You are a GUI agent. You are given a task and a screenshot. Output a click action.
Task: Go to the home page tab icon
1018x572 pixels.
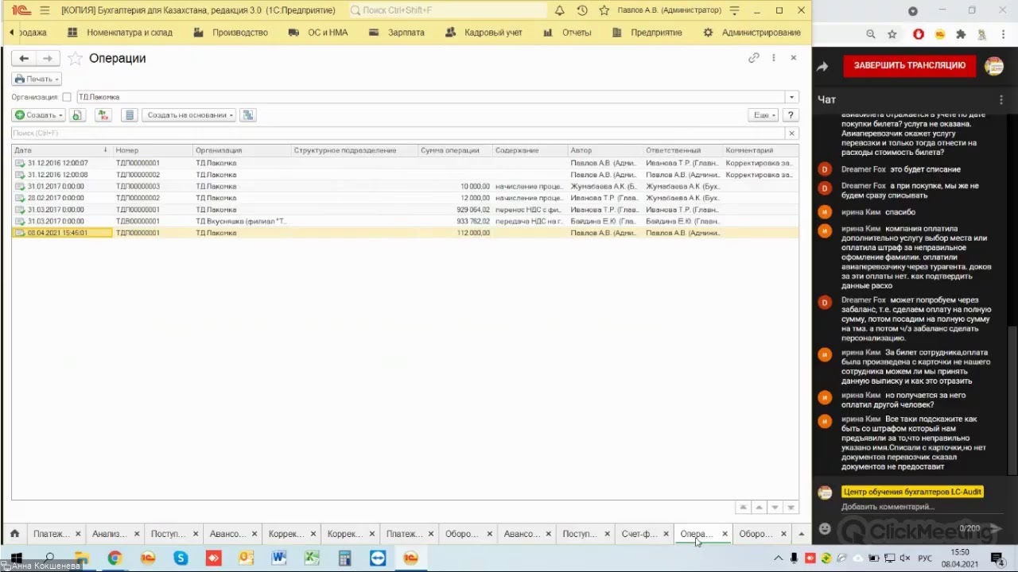15,534
